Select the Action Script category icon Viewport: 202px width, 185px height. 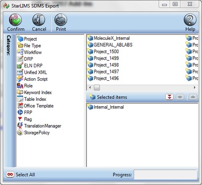point(20,79)
